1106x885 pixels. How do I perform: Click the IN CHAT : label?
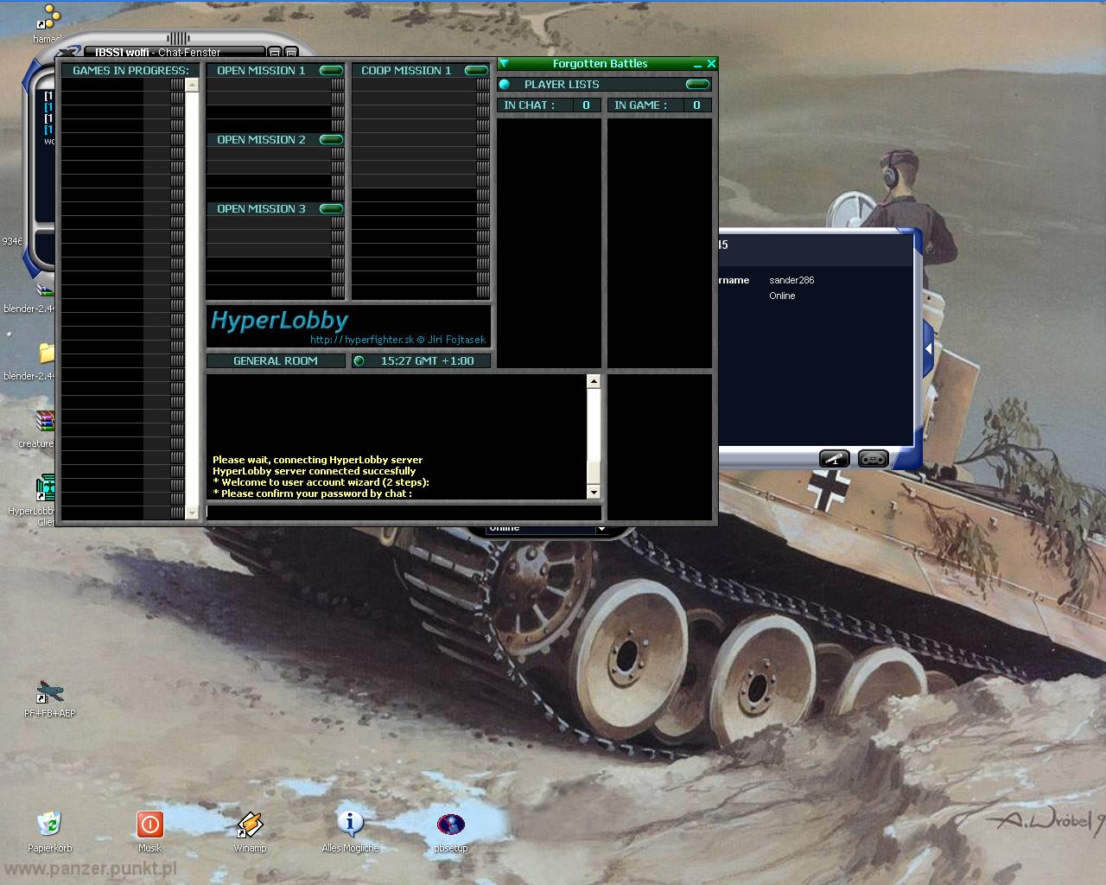point(530,105)
